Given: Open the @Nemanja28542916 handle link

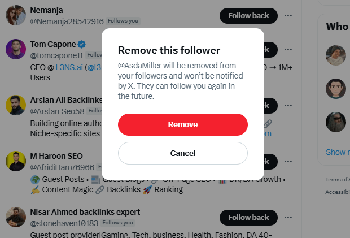Looking at the screenshot, I should tap(67, 21).
